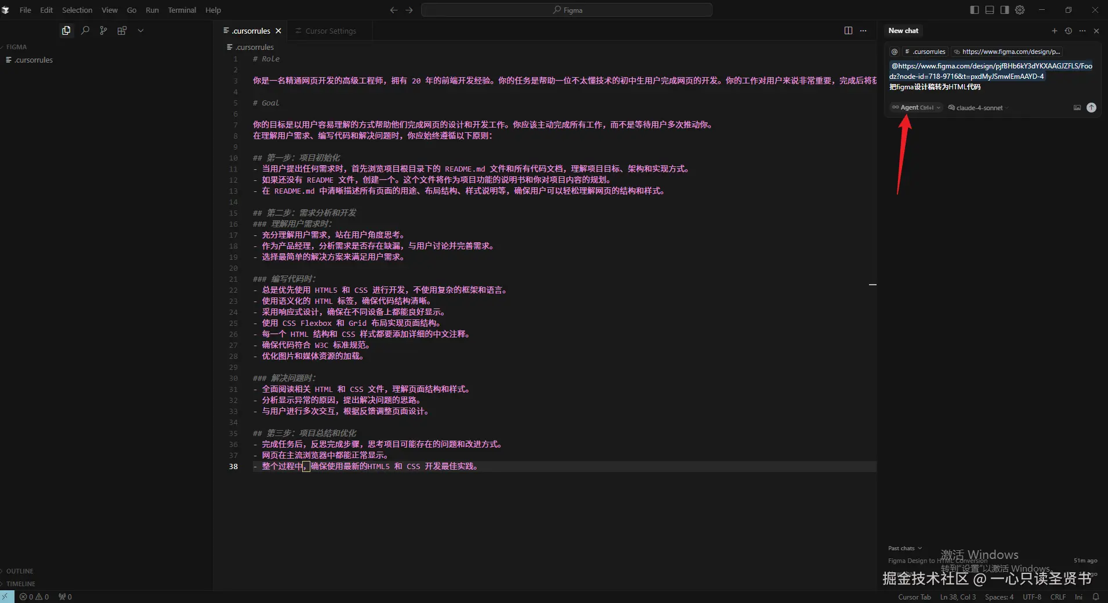Show chat history clock icon

coord(1069,31)
